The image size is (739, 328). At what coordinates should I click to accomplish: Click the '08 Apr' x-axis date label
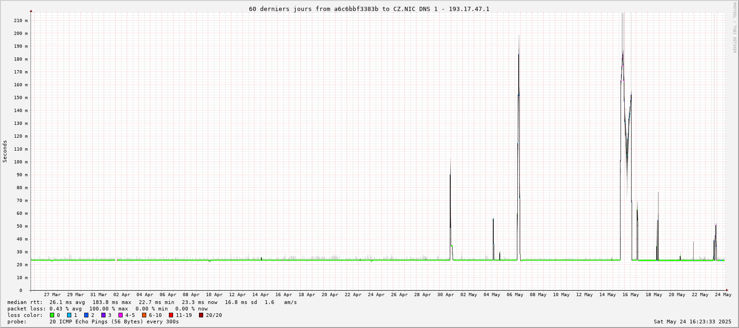pyautogui.click(x=191, y=294)
